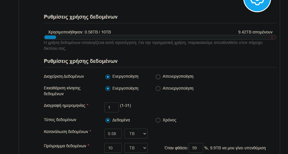The image size is (288, 154).
Task: Click the Πρόγραμμα δεδομένων amount field
Action: 113,148
